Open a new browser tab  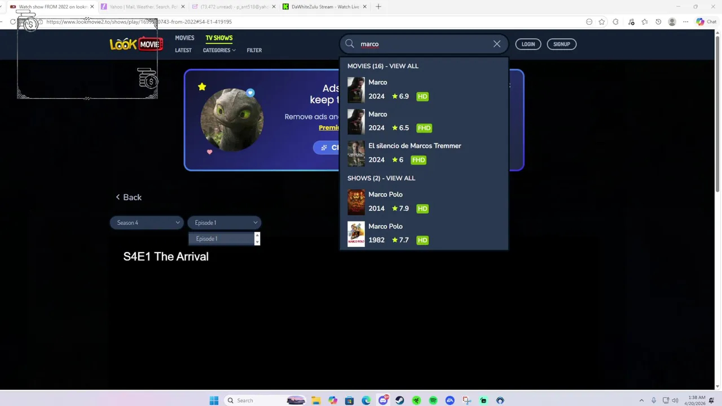point(378,7)
